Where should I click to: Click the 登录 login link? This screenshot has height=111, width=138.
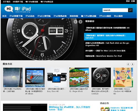coord(128,1)
